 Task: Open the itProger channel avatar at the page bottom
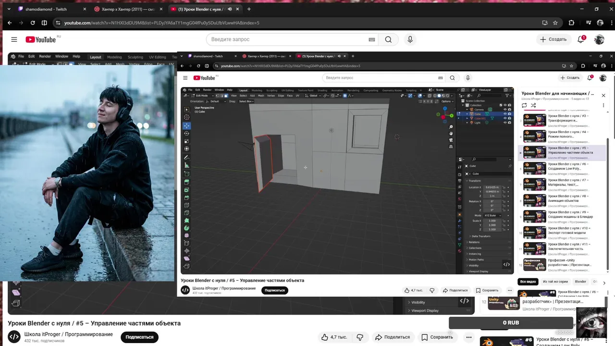(x=14, y=337)
